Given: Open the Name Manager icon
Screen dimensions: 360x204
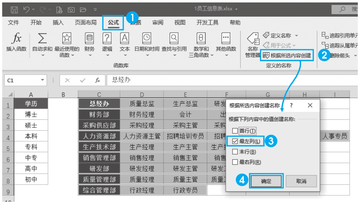Looking at the screenshot, I should point(253,40).
